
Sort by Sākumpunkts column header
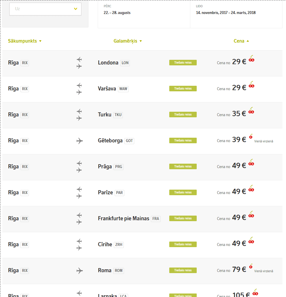pos(25,41)
